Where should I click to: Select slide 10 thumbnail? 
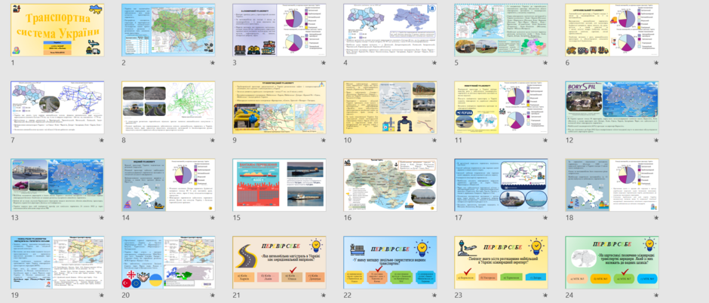pos(390,108)
